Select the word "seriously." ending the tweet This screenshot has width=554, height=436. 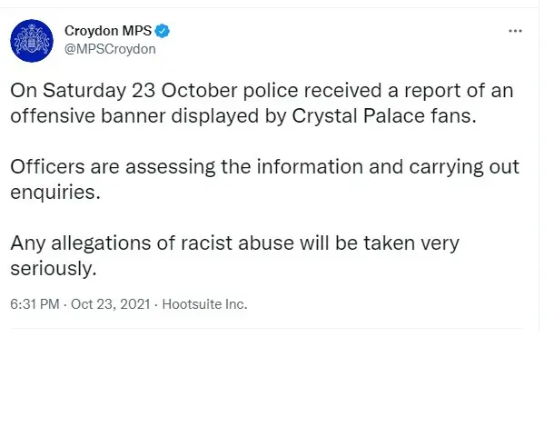coord(54,269)
